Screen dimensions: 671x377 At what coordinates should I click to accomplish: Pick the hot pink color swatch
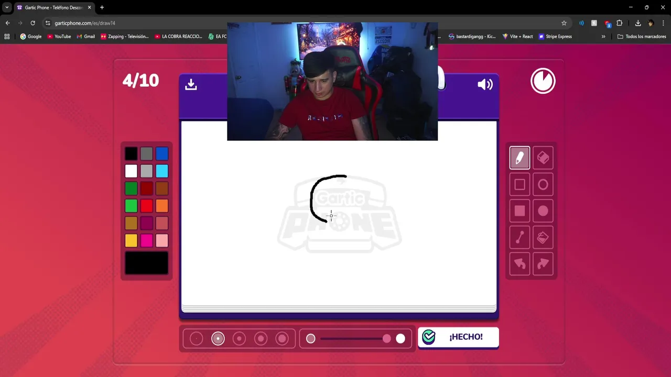click(146, 240)
